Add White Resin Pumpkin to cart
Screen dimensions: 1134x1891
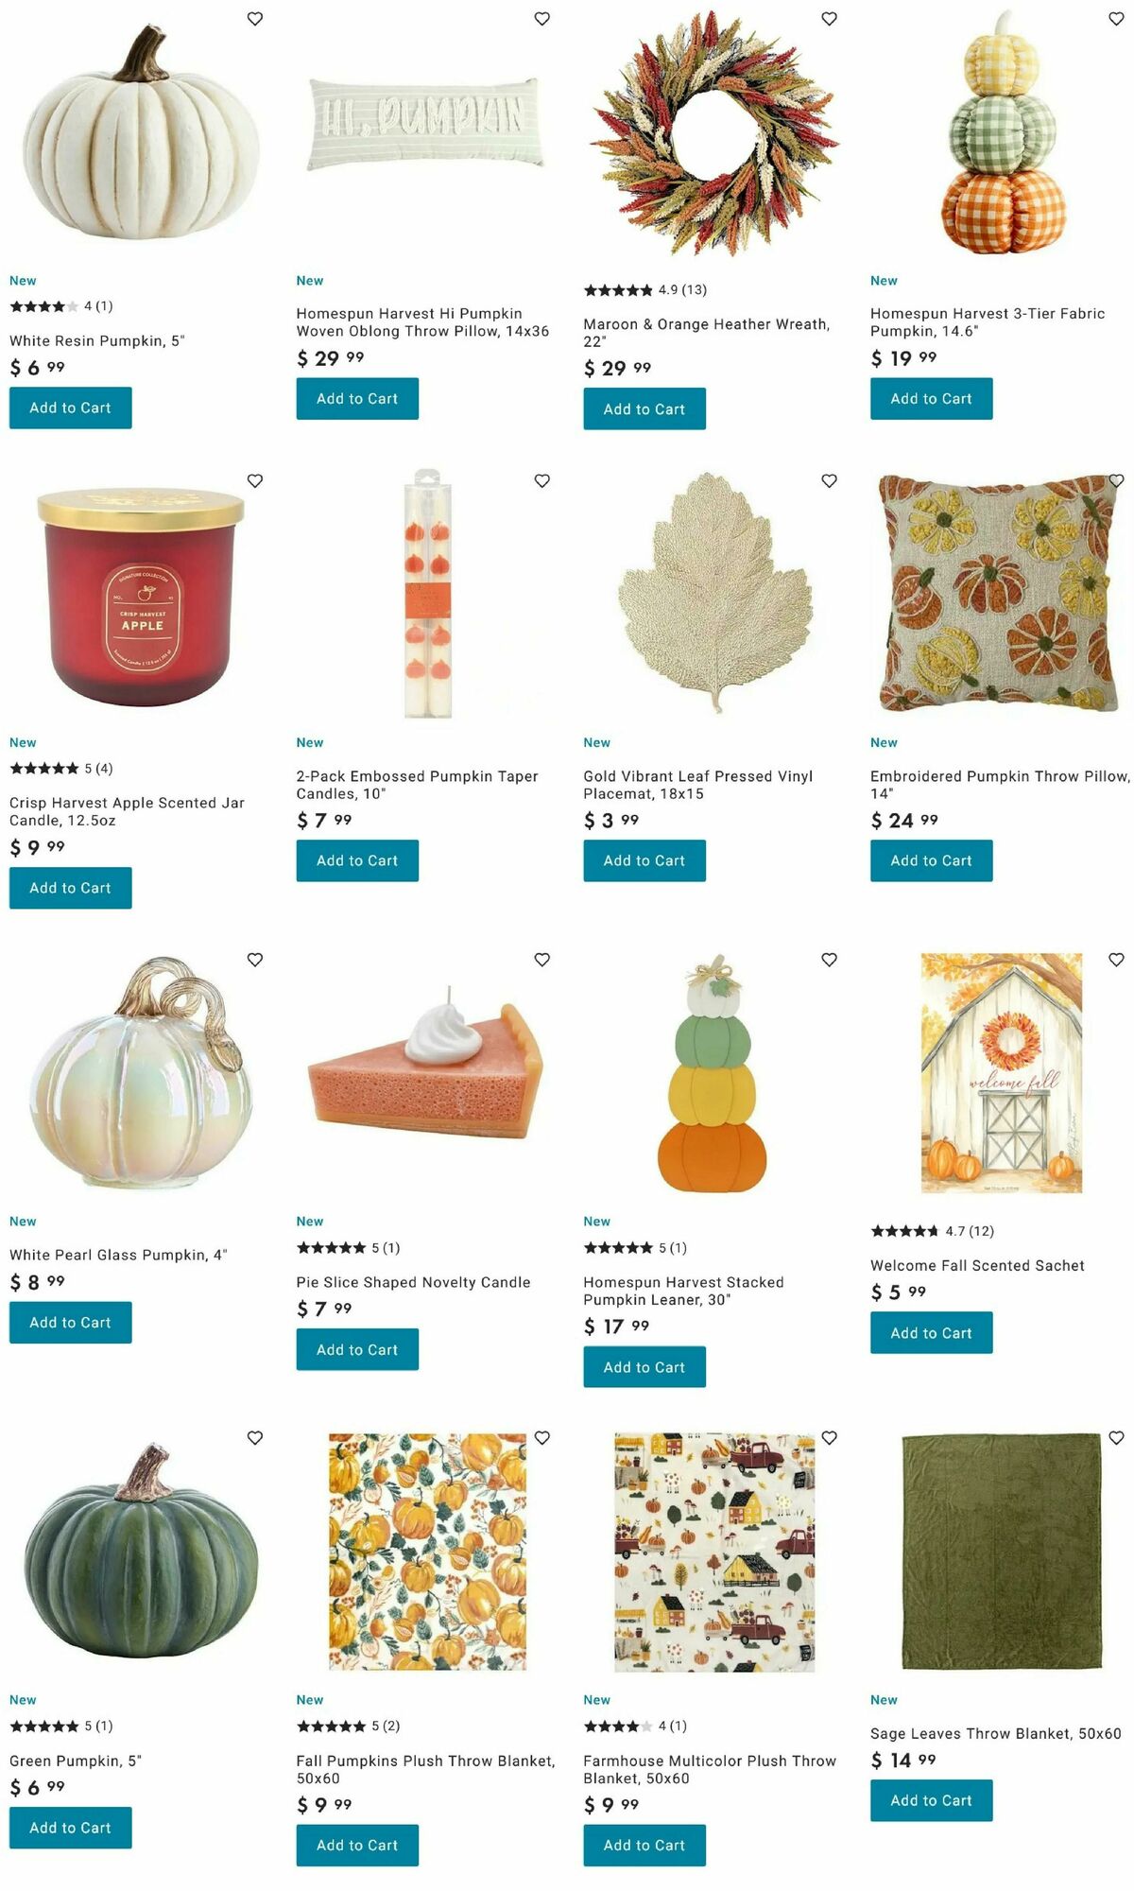71,408
